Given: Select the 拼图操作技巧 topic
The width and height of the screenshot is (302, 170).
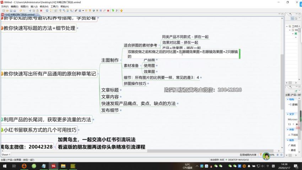Looking at the screenshot, I should pyautogui.click(x=135, y=84).
